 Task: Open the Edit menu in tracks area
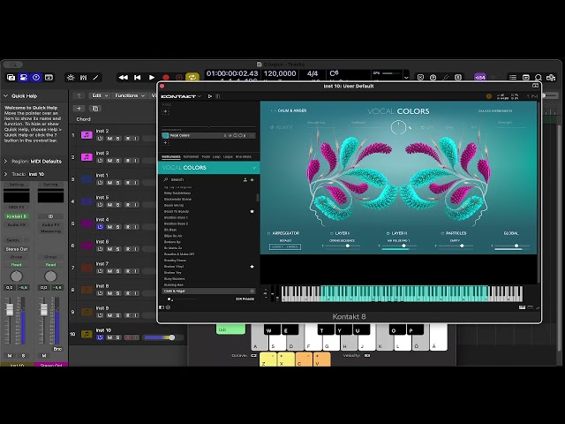(x=100, y=95)
